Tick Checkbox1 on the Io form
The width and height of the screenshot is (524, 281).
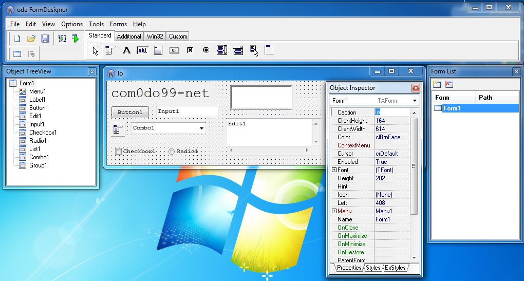pos(118,152)
